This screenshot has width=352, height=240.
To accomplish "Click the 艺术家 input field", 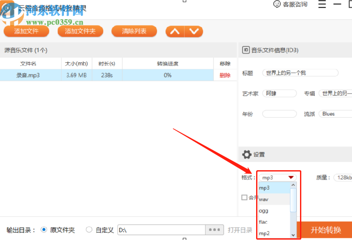I will tap(280, 93).
